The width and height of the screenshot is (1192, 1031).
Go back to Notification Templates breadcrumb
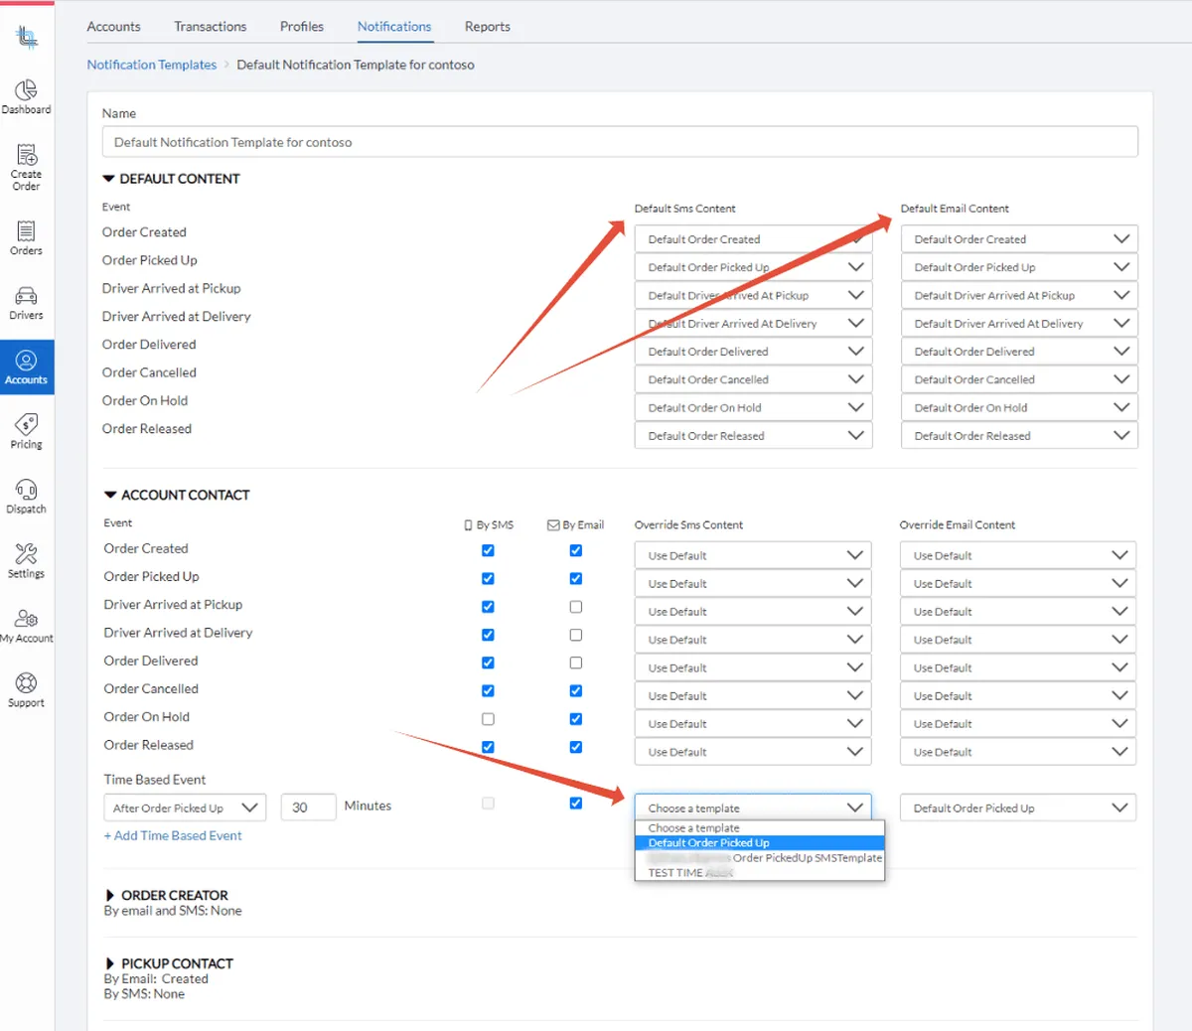point(151,65)
